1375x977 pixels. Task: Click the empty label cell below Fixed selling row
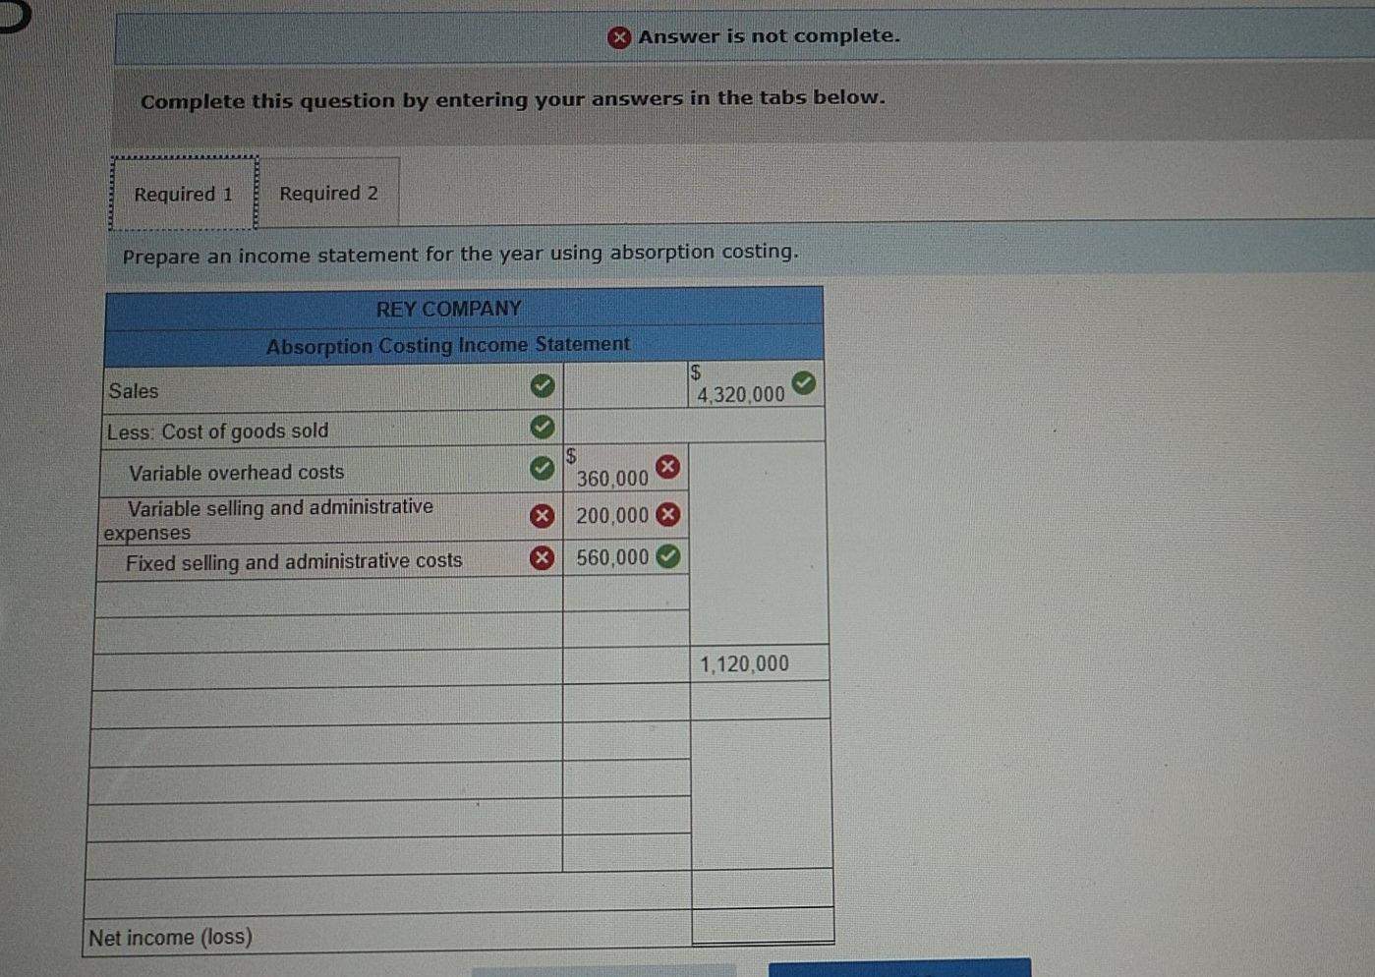(x=328, y=597)
